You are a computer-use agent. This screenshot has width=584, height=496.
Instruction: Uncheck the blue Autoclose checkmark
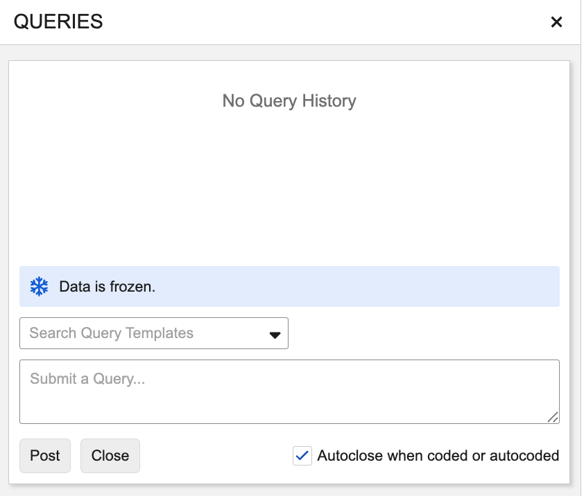point(302,456)
